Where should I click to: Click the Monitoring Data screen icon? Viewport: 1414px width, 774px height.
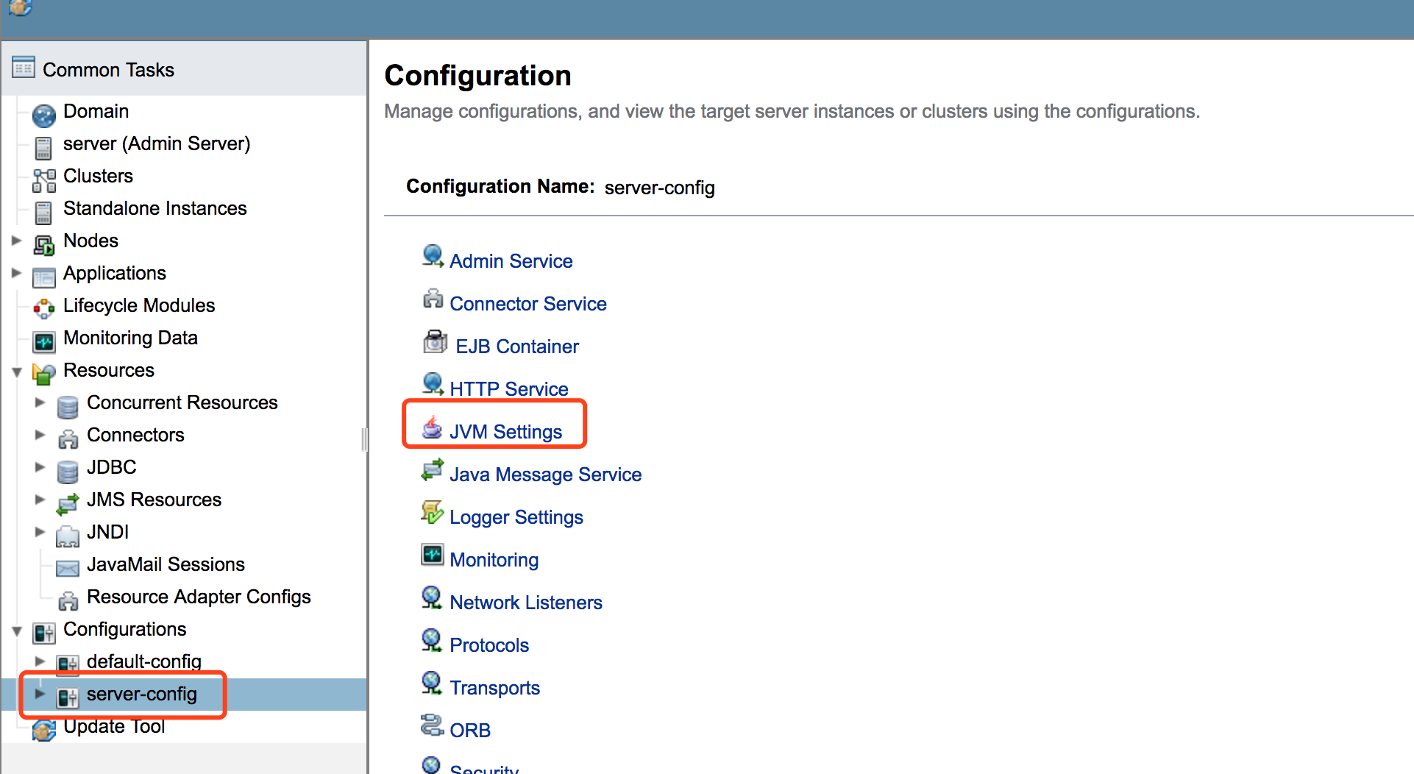point(44,341)
